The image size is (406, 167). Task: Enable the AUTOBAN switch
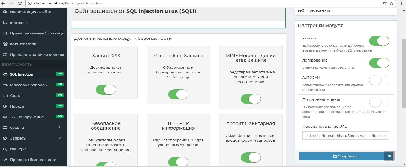point(379,80)
